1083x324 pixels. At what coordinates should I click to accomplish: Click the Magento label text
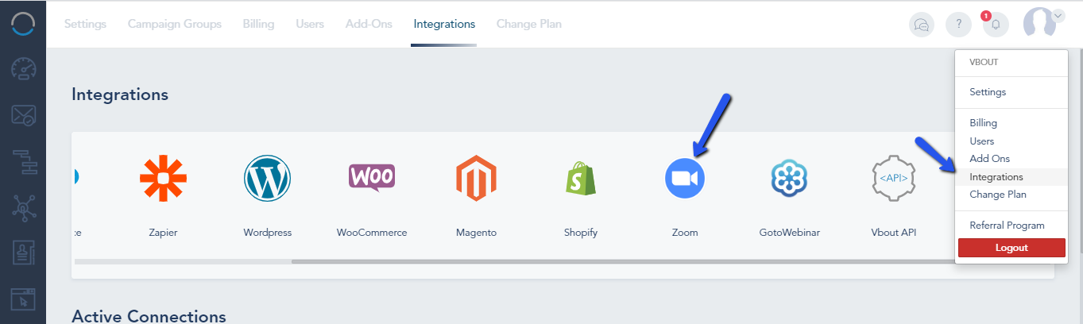coord(476,233)
